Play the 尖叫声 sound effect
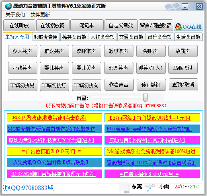This screenshot has width=207, height=196. (151, 51)
